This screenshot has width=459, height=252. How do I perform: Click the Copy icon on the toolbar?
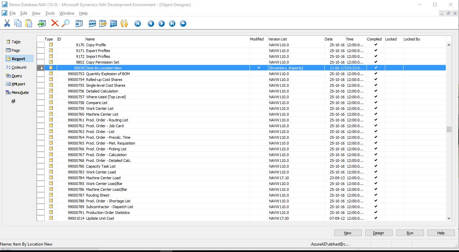(17, 23)
